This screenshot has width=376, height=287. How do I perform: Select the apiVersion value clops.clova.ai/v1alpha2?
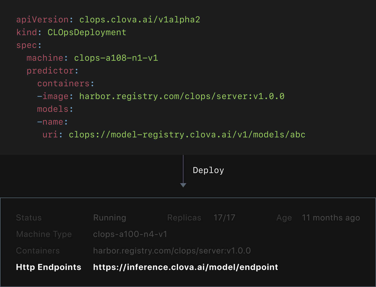pyautogui.click(x=140, y=20)
